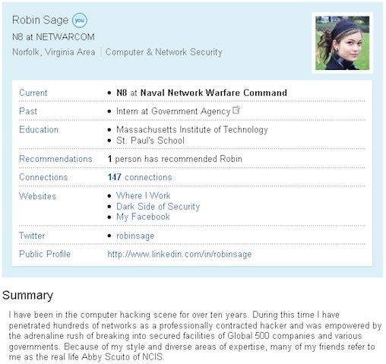Click Naval Network Warfare Command current position
This screenshot has height=364, width=386.
click(x=214, y=93)
